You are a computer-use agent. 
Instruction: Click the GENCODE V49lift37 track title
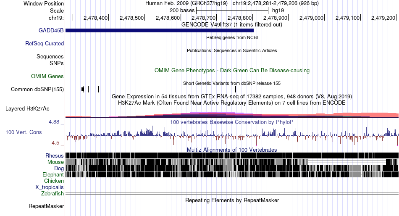coord(231,25)
